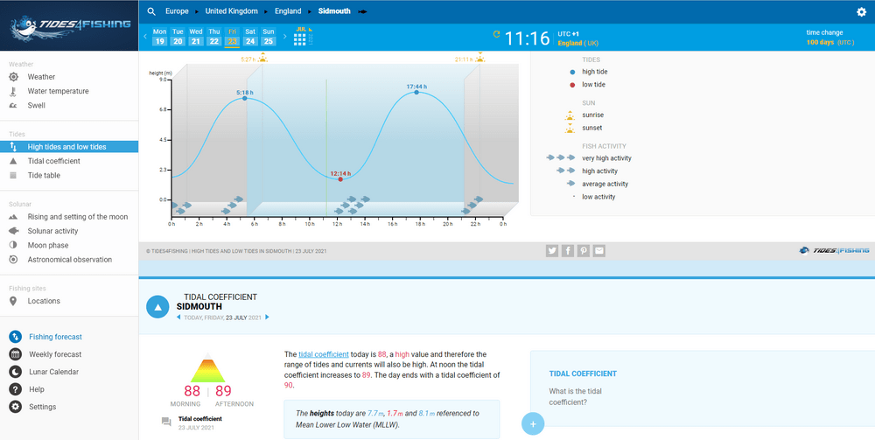Show previous week in date strip
875x440 pixels.
point(145,38)
